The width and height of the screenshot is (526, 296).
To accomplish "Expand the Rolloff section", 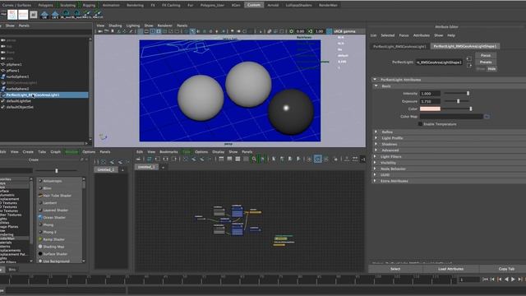I will 376,132.
